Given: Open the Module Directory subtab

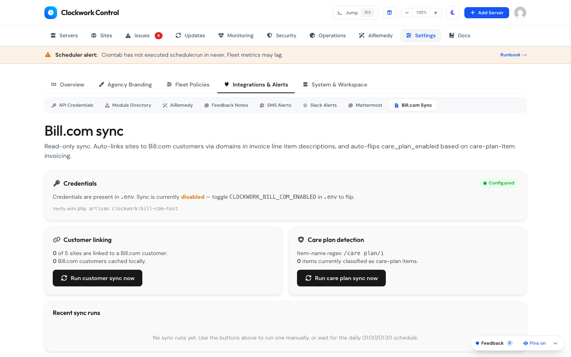Looking at the screenshot, I should (x=128, y=105).
